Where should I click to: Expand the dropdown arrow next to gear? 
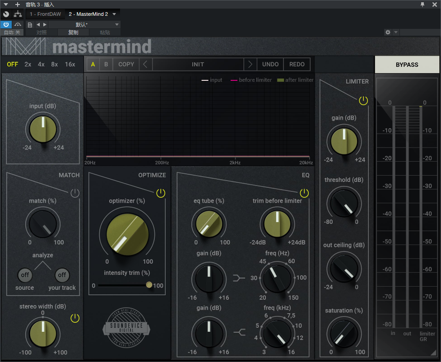(396, 32)
